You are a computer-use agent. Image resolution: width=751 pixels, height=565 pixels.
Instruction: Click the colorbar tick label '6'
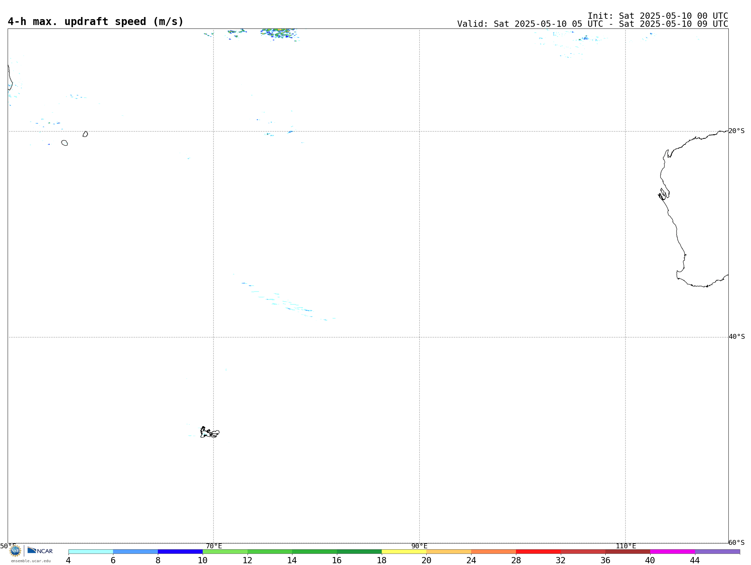pyautogui.click(x=113, y=560)
